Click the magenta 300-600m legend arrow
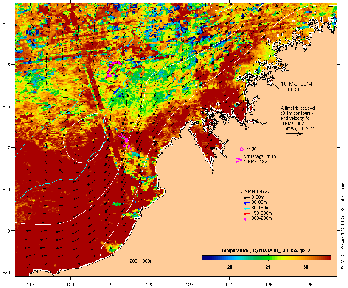Screen dimensions: 348x288 pos(246,219)
